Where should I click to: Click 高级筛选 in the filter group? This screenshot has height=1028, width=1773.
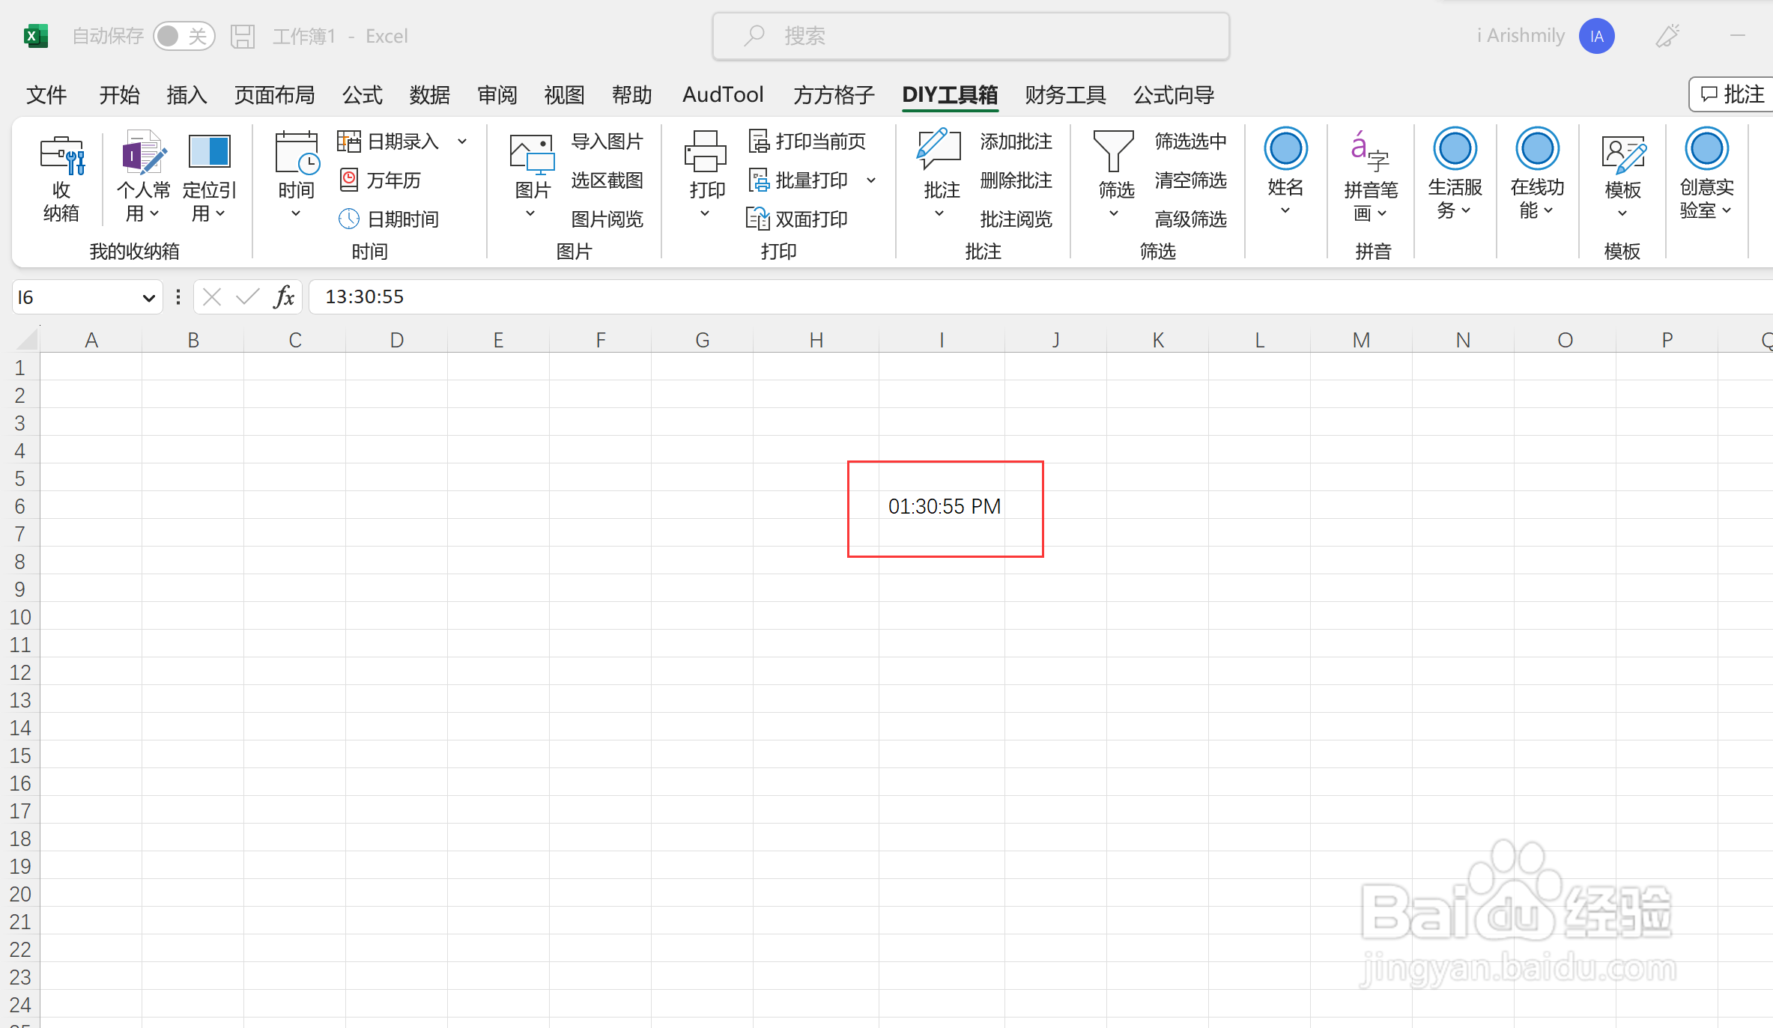click(x=1190, y=219)
